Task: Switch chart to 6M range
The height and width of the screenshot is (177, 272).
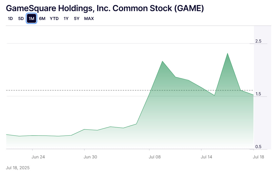Action: [42, 18]
